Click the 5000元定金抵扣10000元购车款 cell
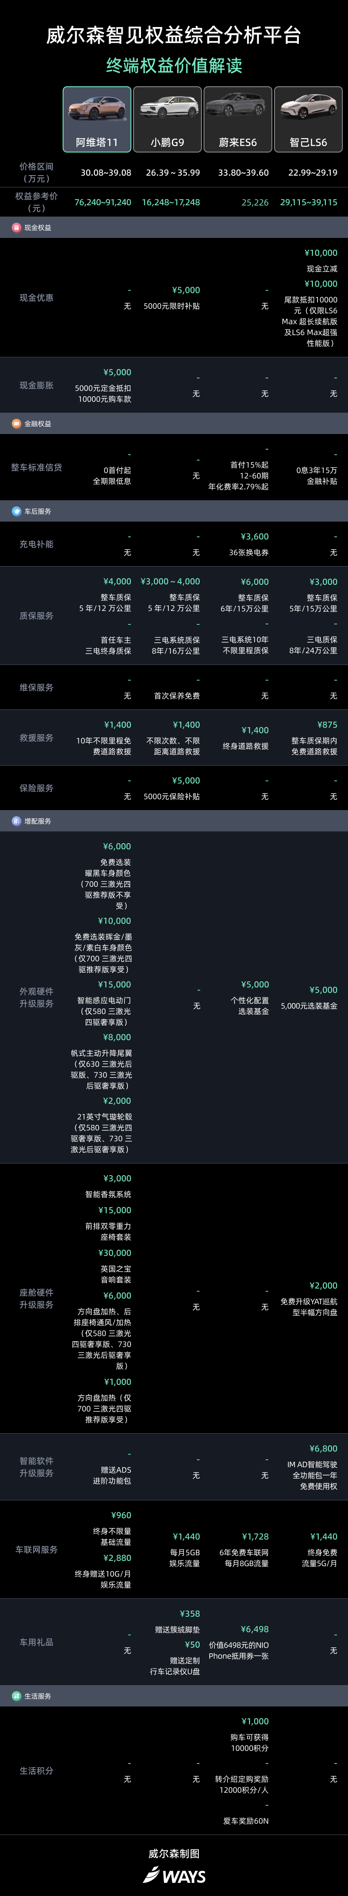This screenshot has height=1896, width=348. (x=104, y=394)
